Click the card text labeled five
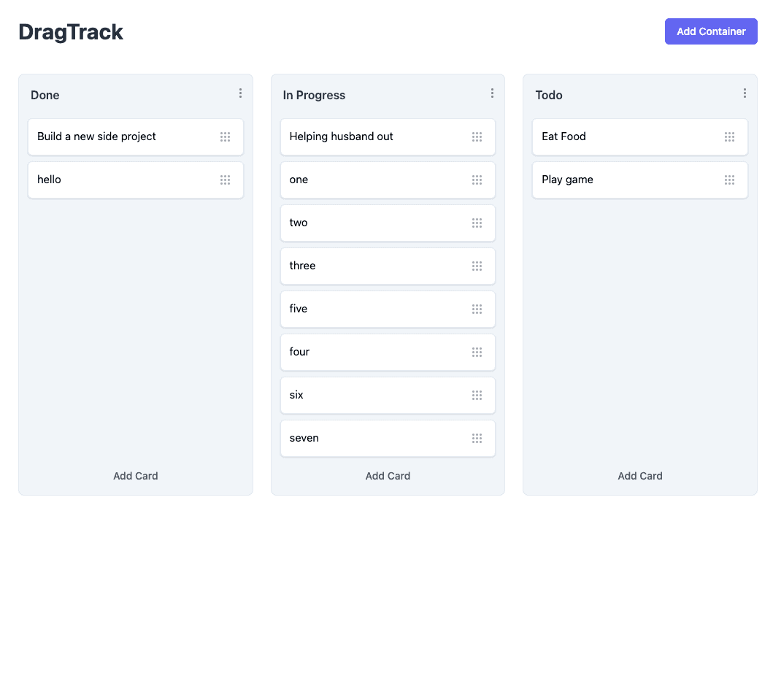Screen dimensions: 773x681 [299, 309]
